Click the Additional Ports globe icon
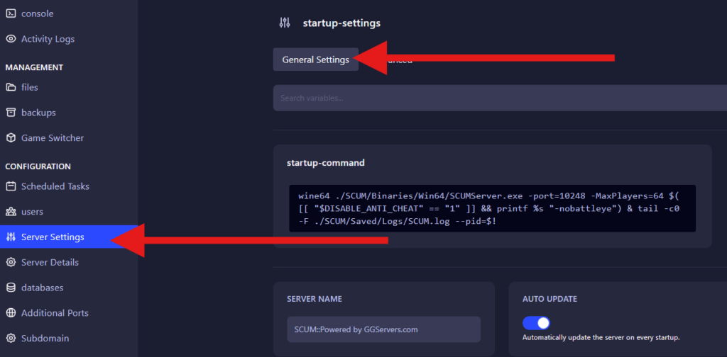Viewport: 727px width, 357px height. [x=11, y=313]
